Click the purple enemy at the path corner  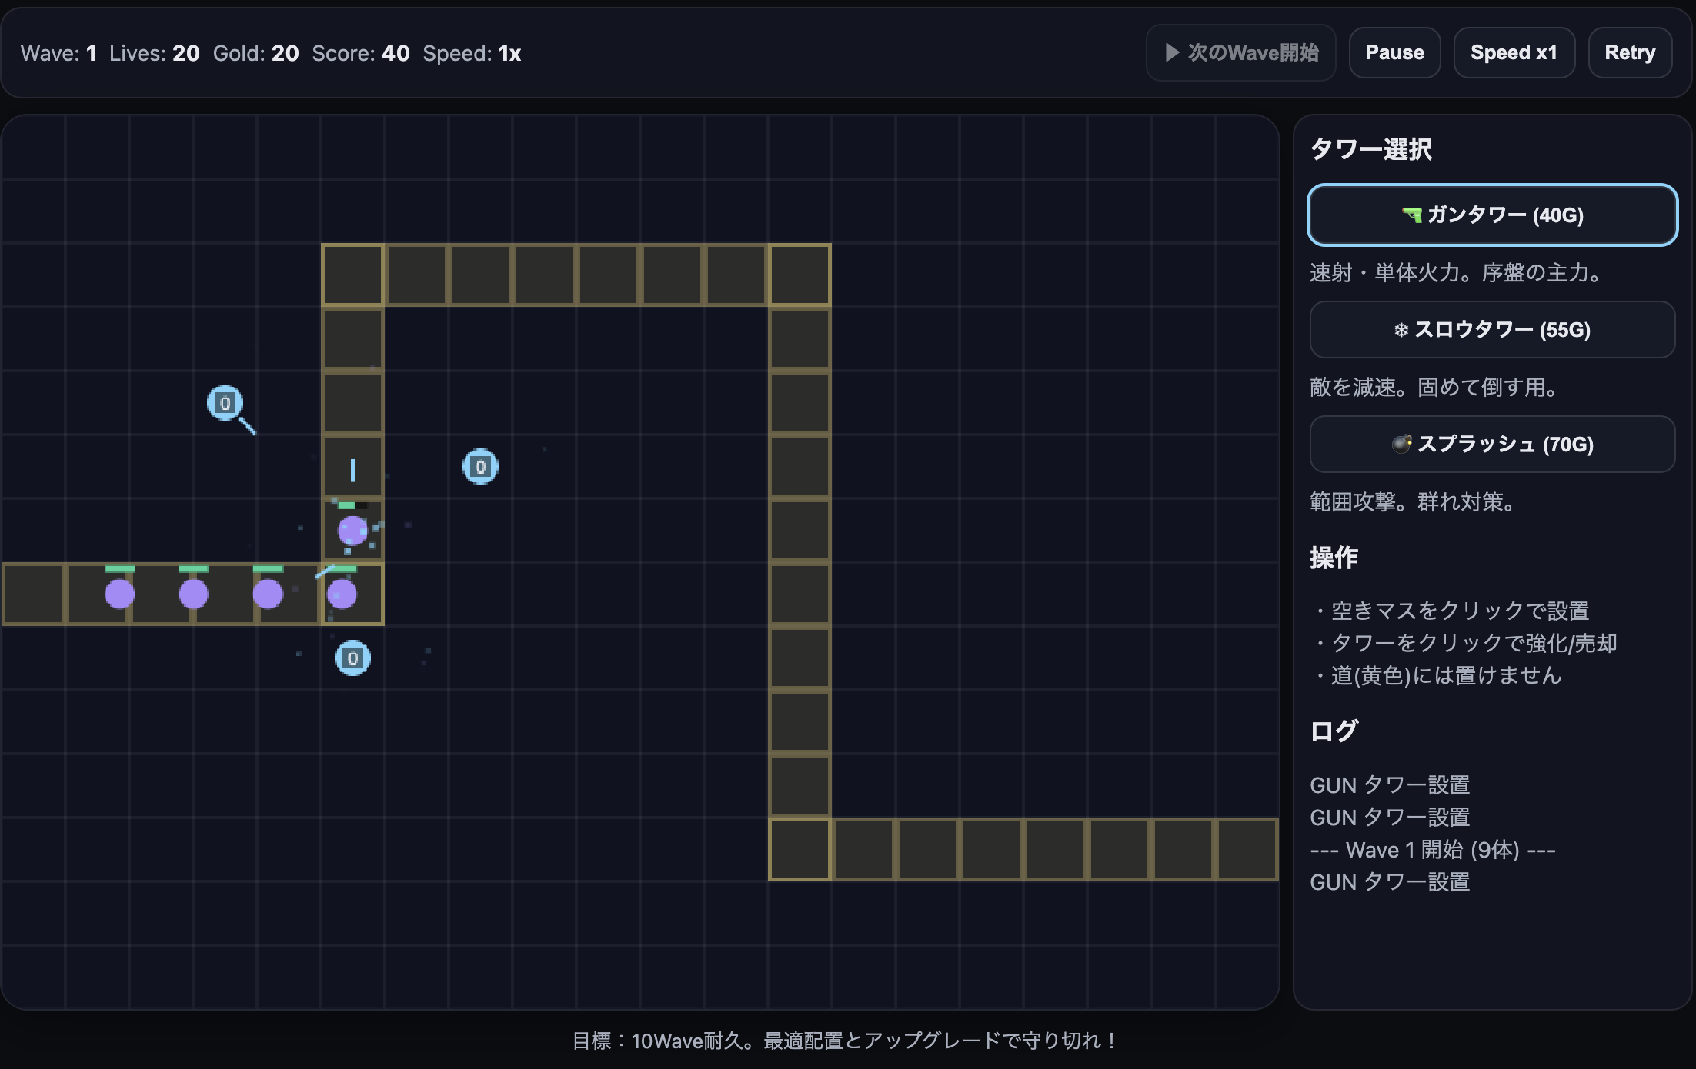(x=342, y=594)
